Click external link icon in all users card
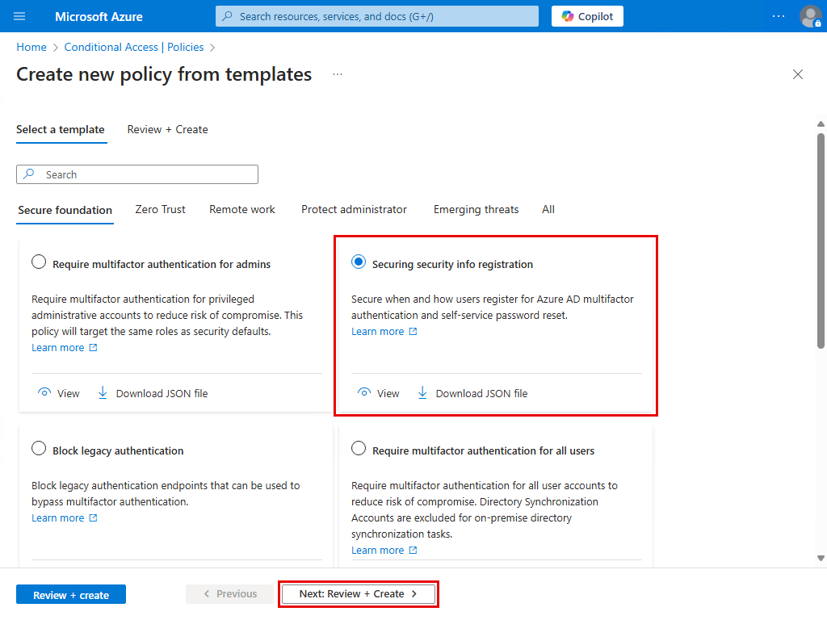Image resolution: width=827 pixels, height=620 pixels. pos(413,550)
